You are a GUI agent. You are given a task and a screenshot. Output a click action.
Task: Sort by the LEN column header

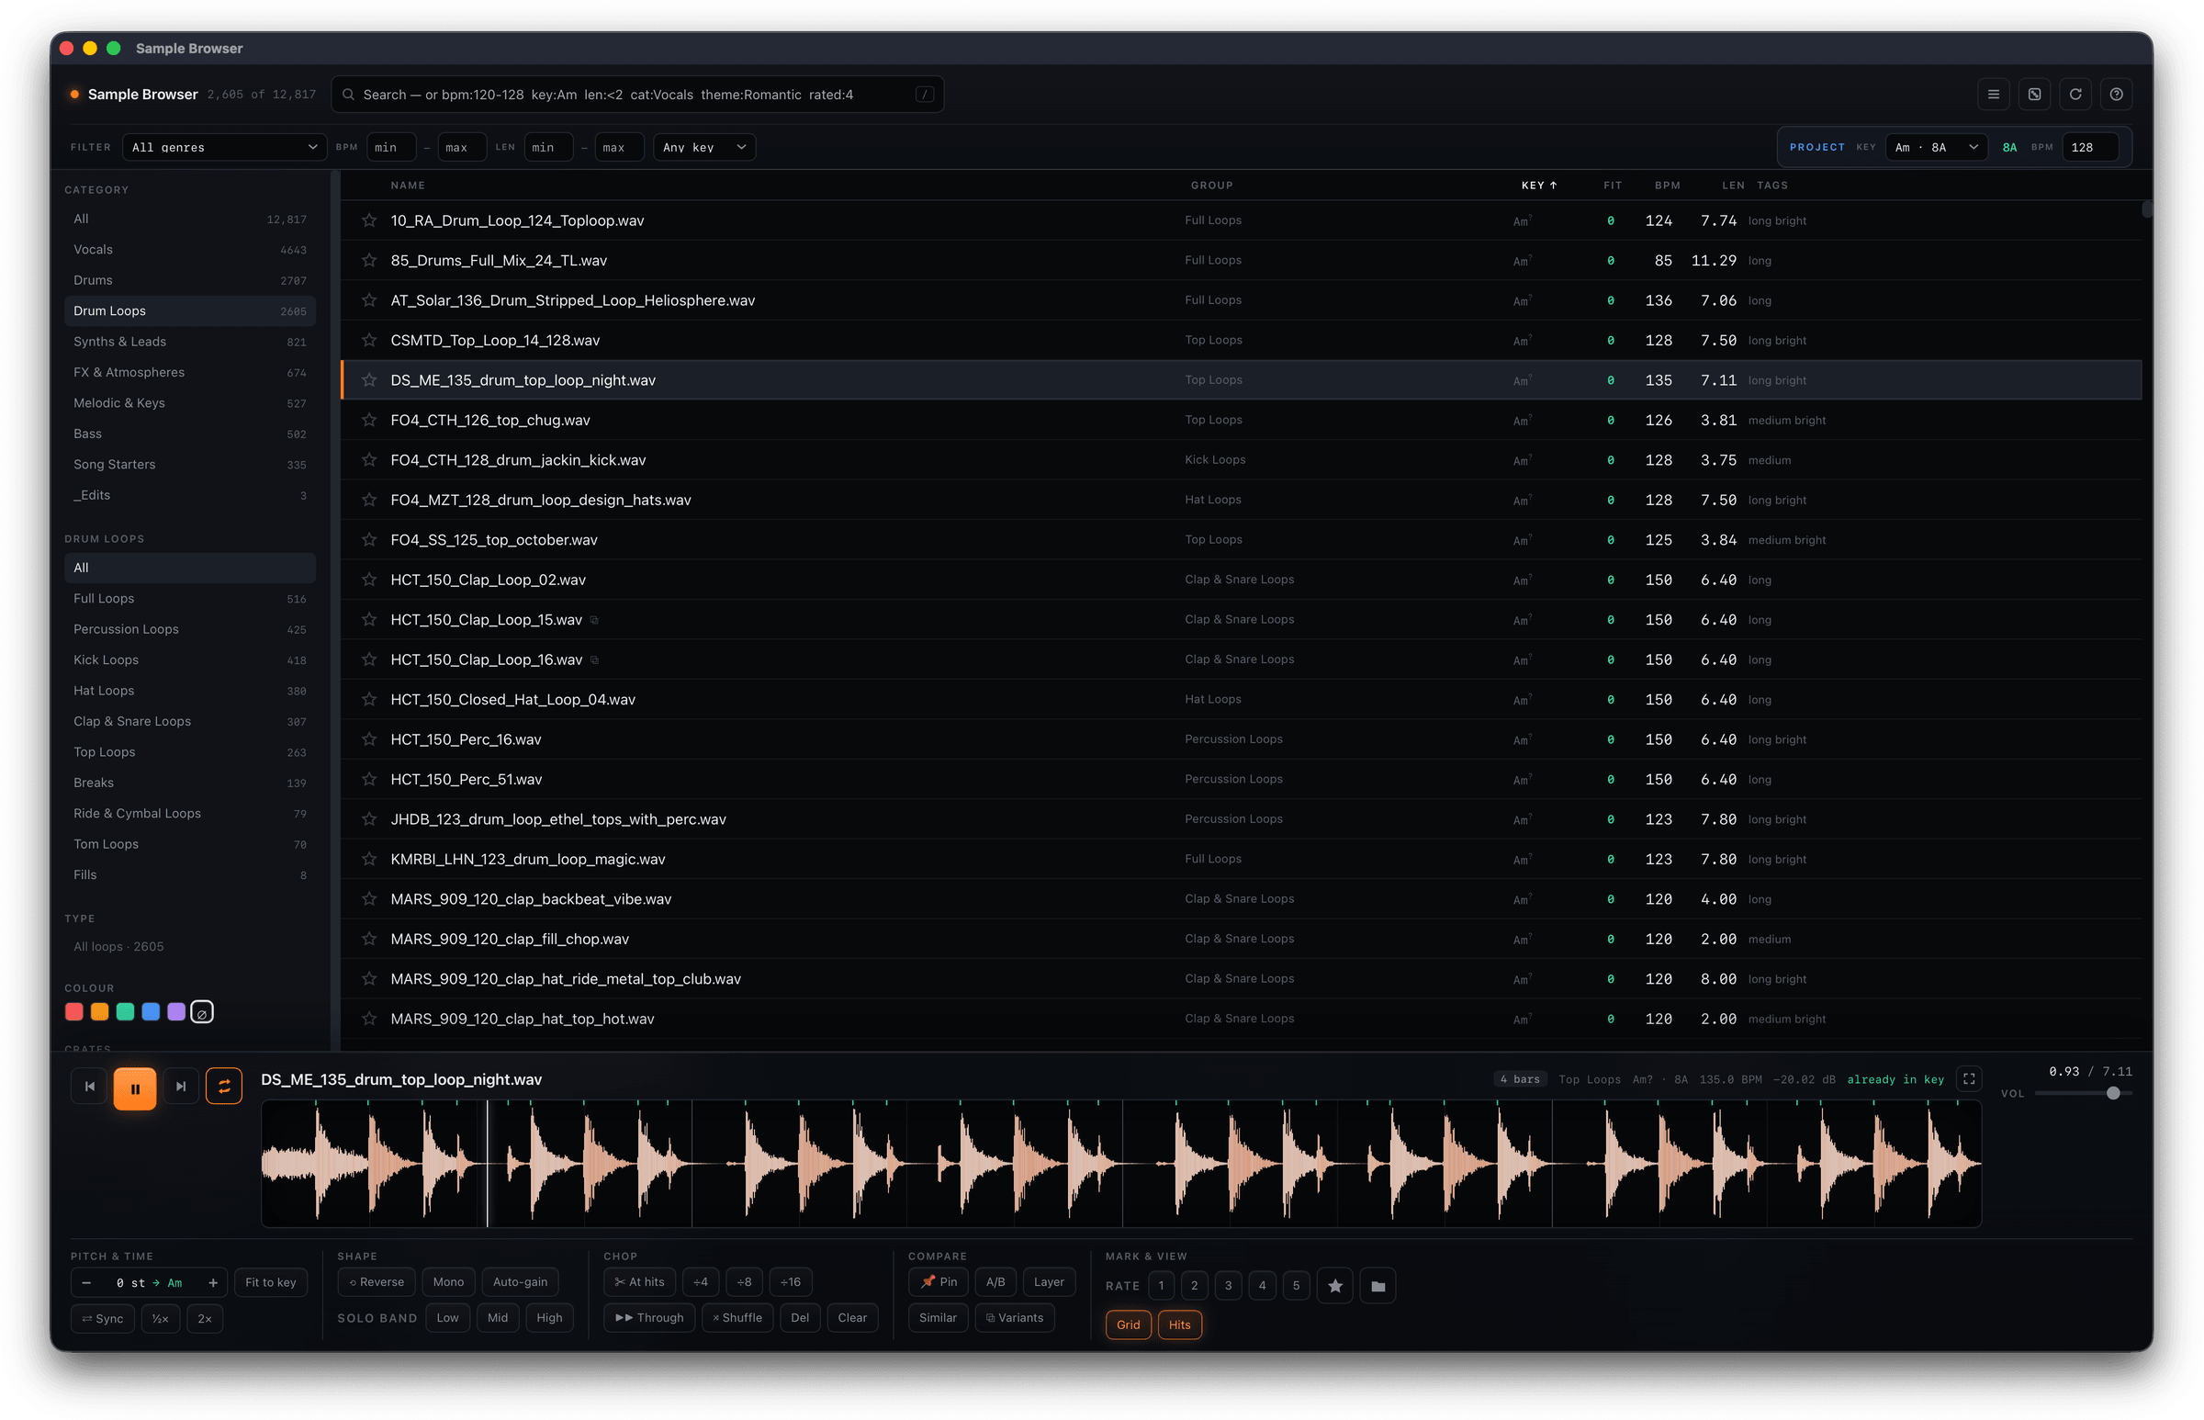[1733, 186]
